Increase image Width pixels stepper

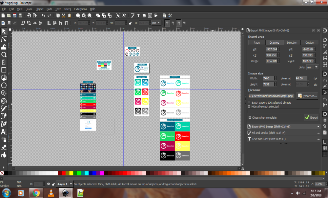275,77
